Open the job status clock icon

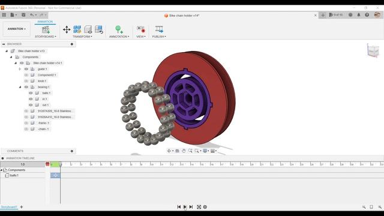point(350,15)
